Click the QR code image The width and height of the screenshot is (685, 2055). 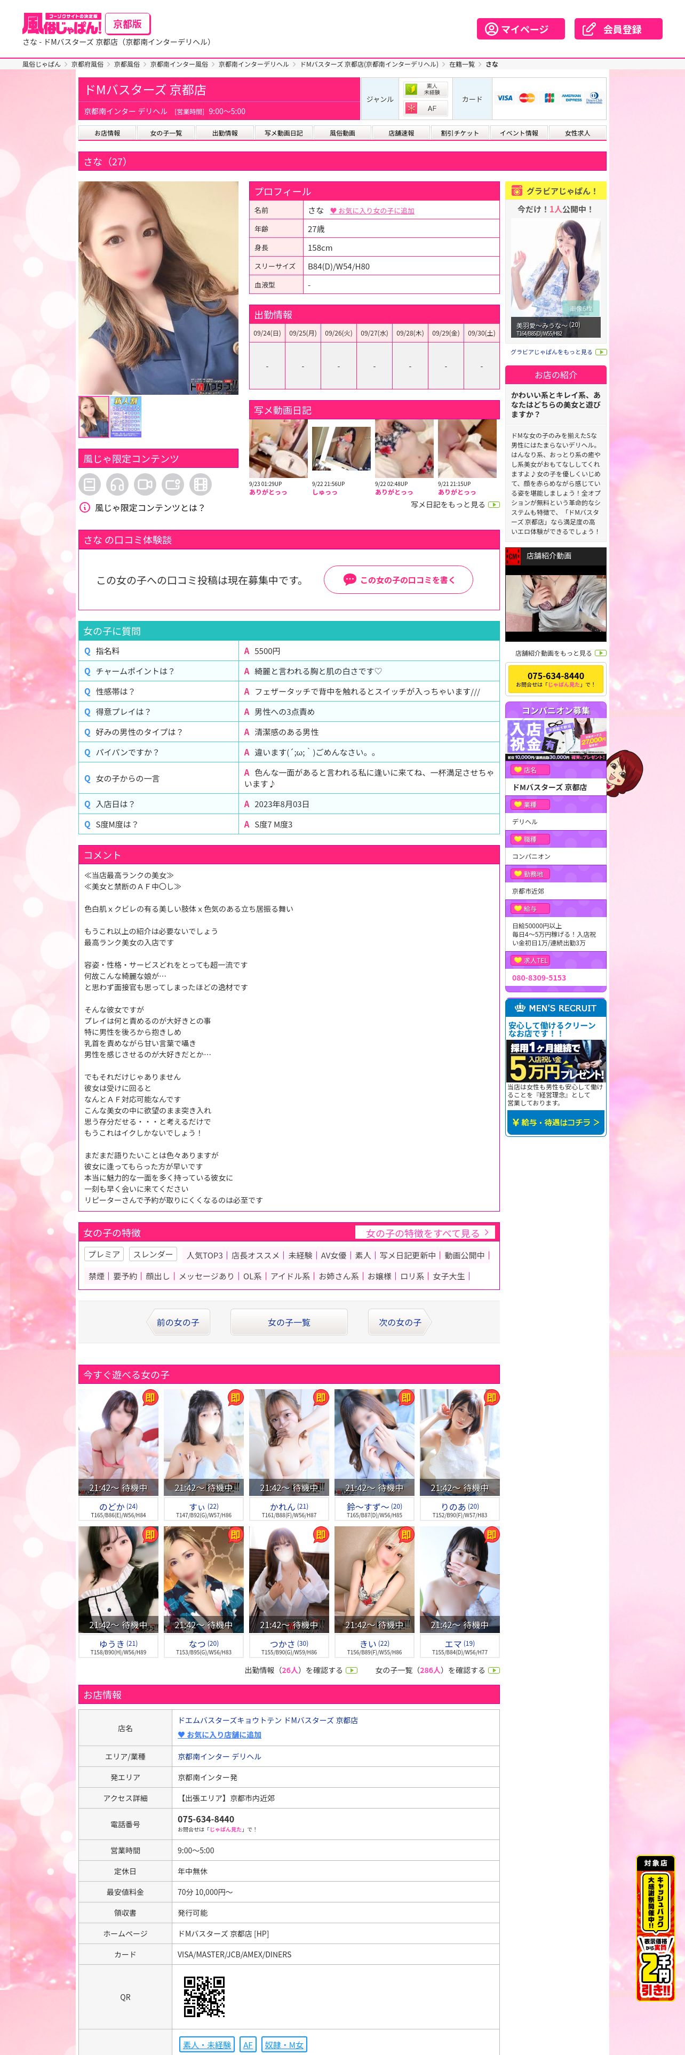coord(204,1996)
